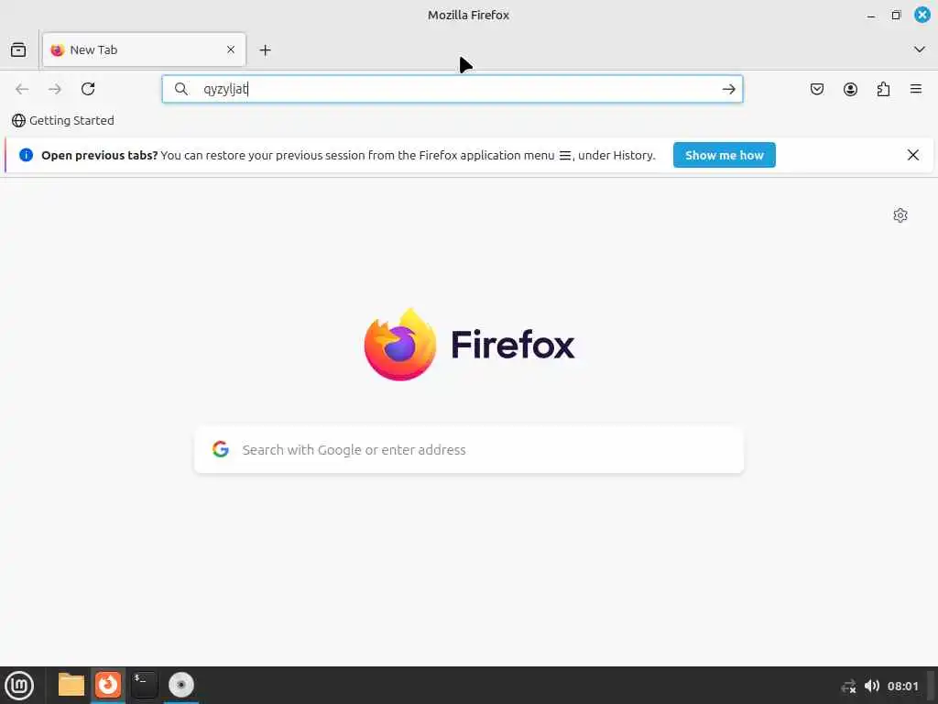The image size is (938, 704).
Task: Go forward one page
Action: point(55,89)
